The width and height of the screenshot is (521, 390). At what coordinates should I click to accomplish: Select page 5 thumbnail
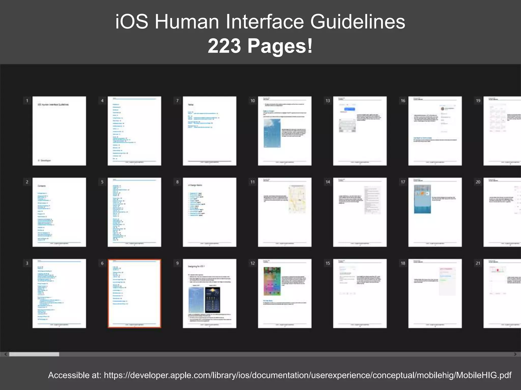point(134,212)
